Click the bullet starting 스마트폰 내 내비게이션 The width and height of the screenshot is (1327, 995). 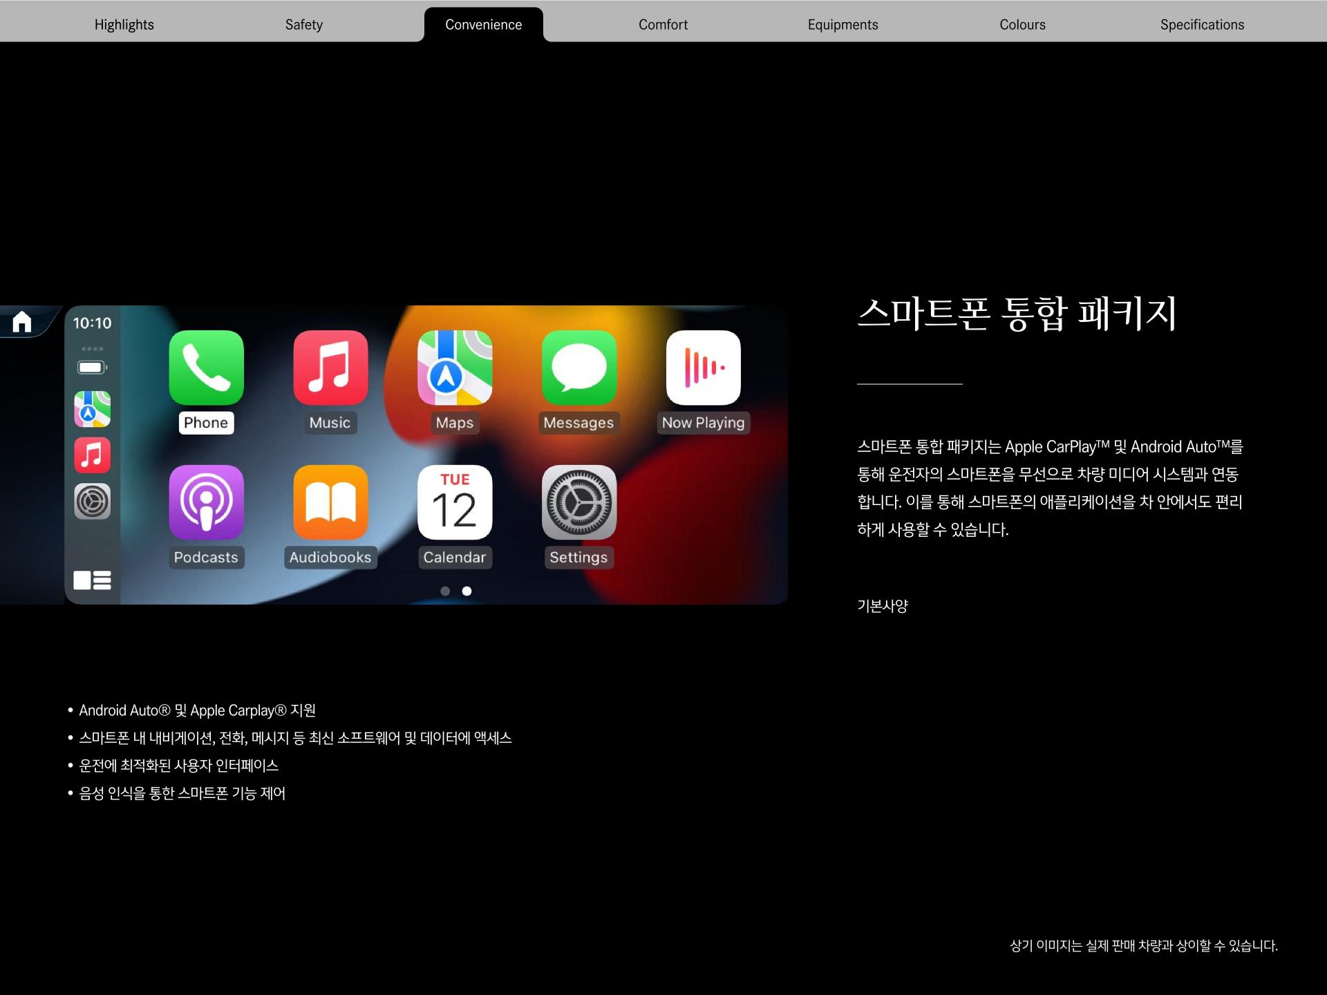coord(295,738)
